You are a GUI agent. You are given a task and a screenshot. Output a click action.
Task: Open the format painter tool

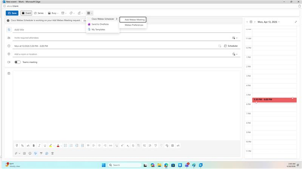pyautogui.click(x=17, y=146)
